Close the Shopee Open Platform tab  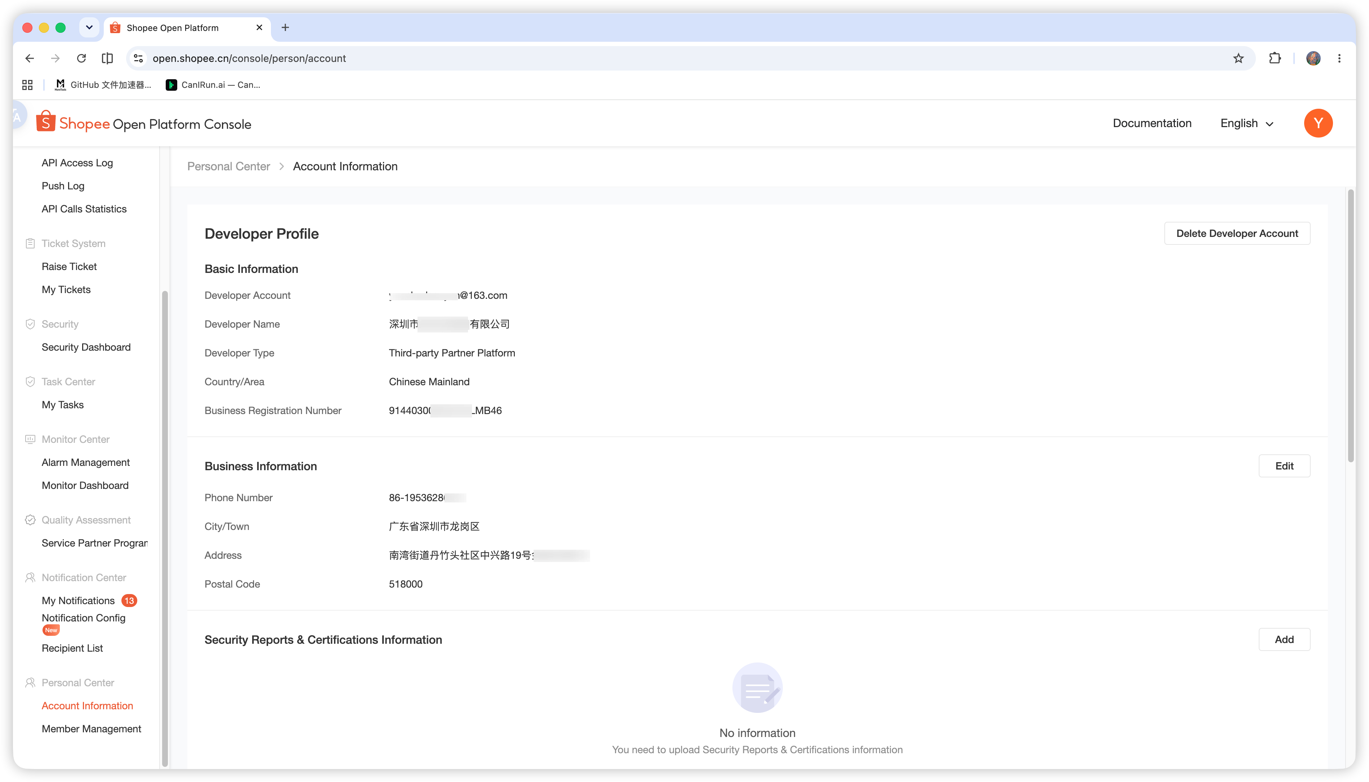coord(259,27)
